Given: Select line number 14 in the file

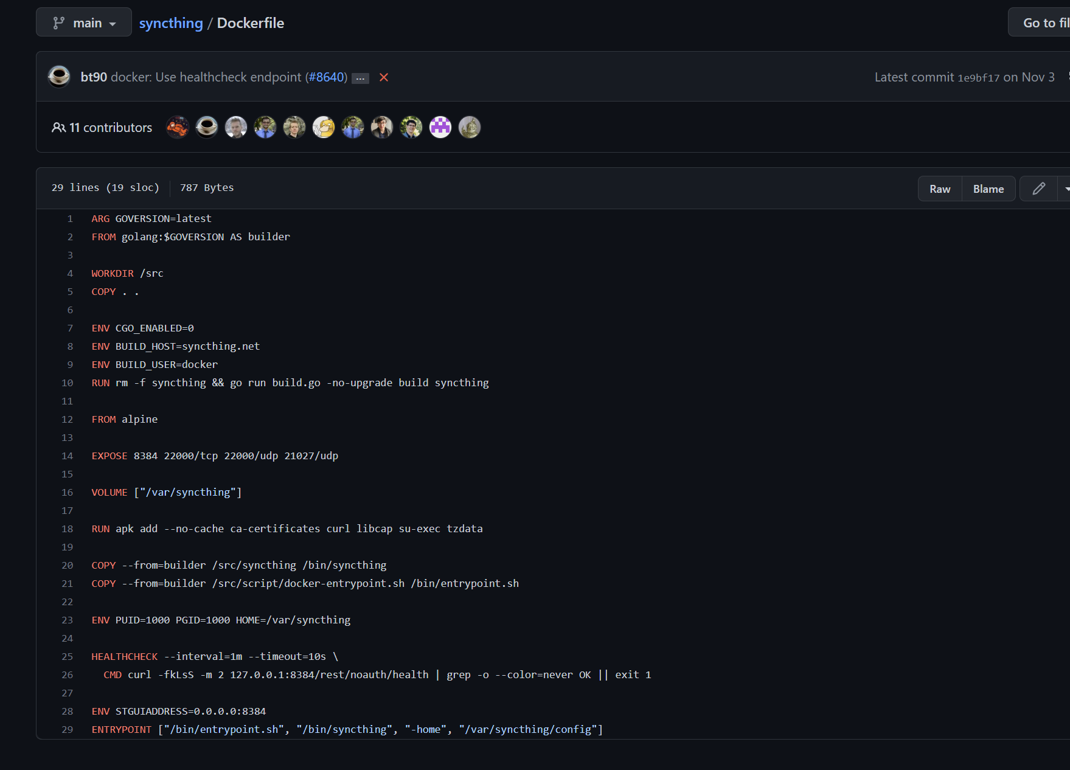Looking at the screenshot, I should 67,456.
